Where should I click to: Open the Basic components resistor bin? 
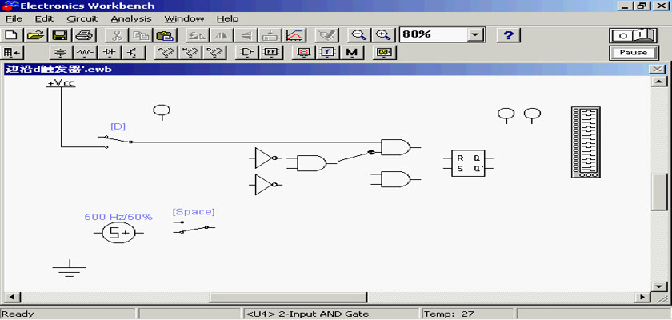coord(85,52)
